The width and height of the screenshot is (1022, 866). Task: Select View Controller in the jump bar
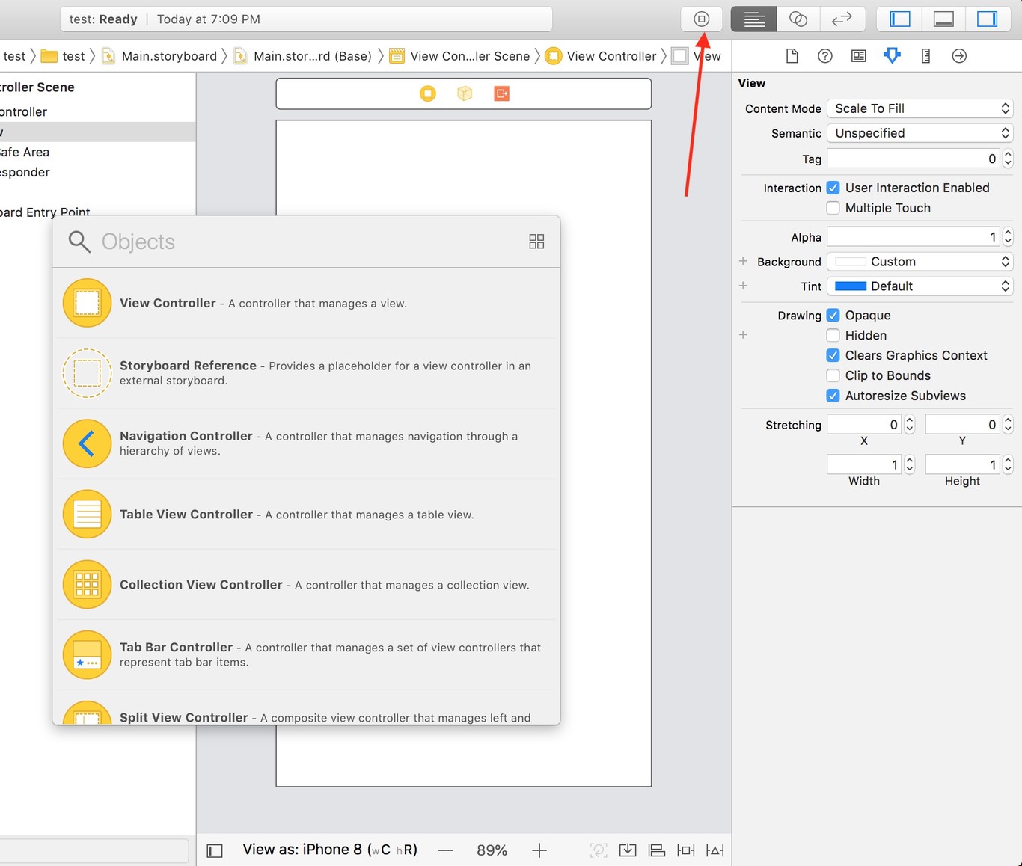click(x=611, y=55)
